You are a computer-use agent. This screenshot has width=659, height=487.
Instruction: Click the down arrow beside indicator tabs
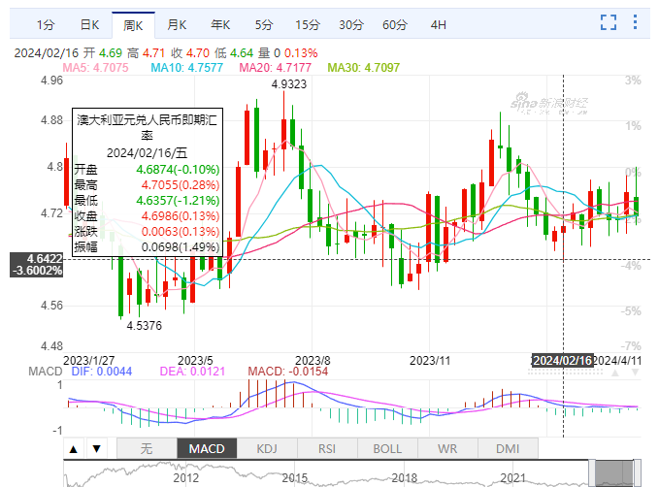point(96,448)
